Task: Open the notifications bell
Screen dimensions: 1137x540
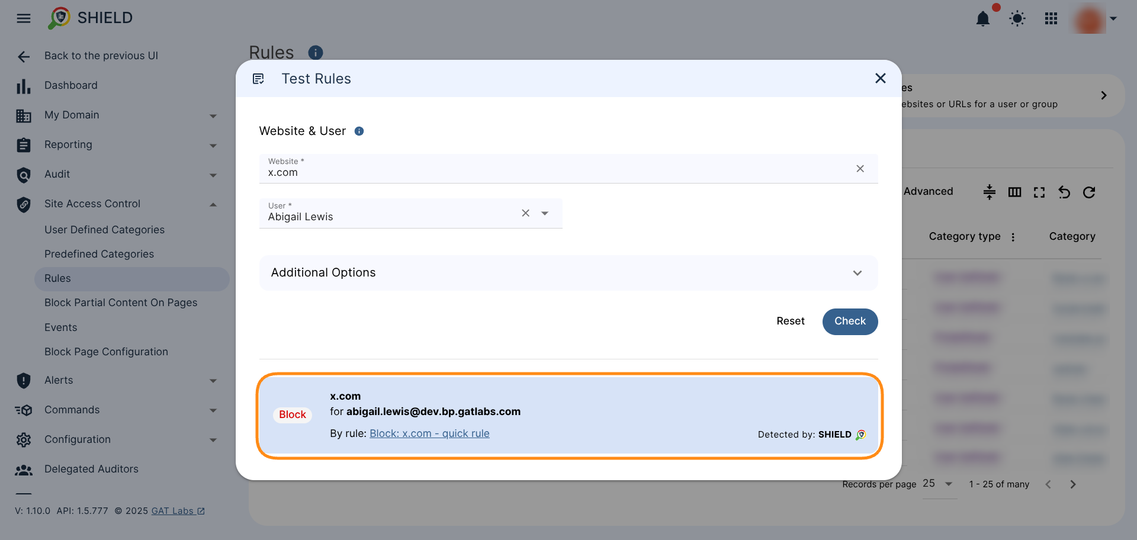Action: coord(983,19)
